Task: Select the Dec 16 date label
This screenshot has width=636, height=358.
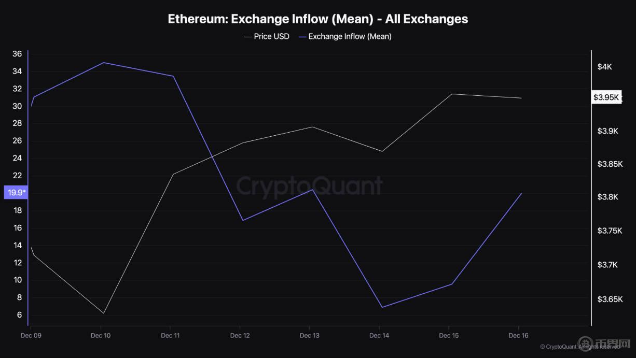Action: click(518, 336)
